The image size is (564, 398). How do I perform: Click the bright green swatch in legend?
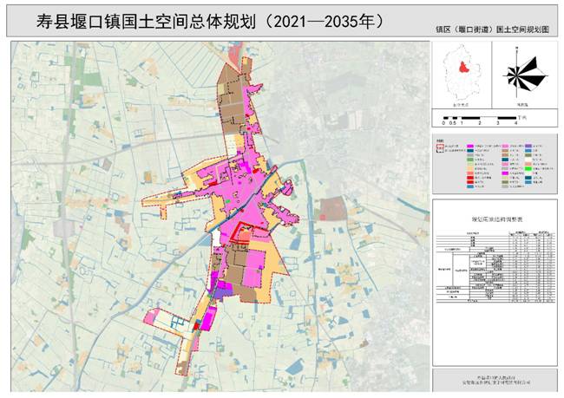click(x=529, y=167)
